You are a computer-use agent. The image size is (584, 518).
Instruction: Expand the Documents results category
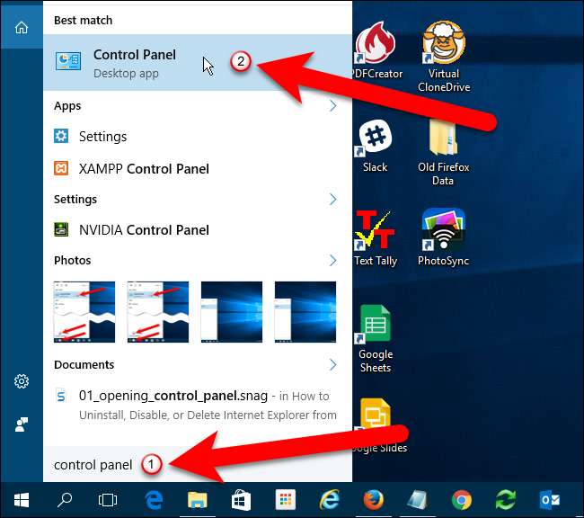pyautogui.click(x=332, y=365)
